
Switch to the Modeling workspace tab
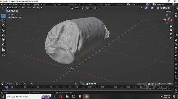pos(44,5)
